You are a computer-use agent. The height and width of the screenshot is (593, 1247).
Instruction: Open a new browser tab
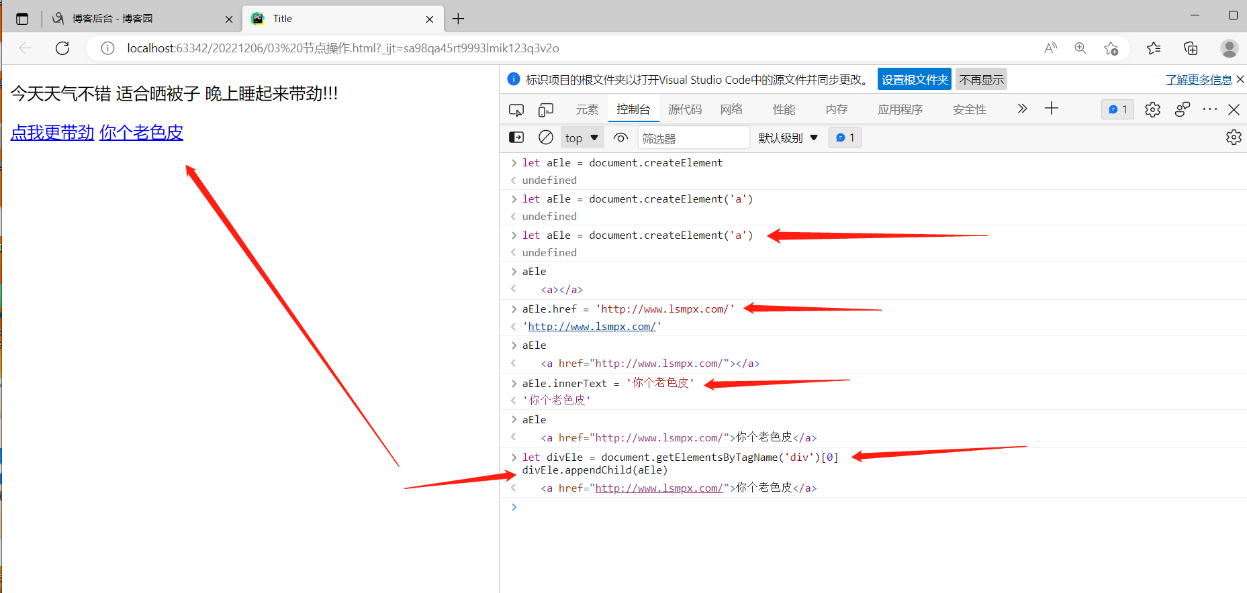click(459, 19)
